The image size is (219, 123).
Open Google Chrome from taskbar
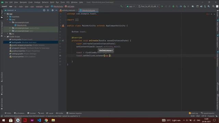pos(46,120)
